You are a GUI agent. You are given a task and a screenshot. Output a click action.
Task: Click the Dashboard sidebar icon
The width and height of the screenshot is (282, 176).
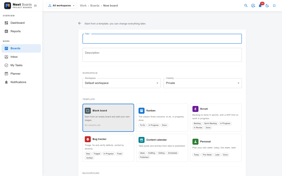[6, 23]
